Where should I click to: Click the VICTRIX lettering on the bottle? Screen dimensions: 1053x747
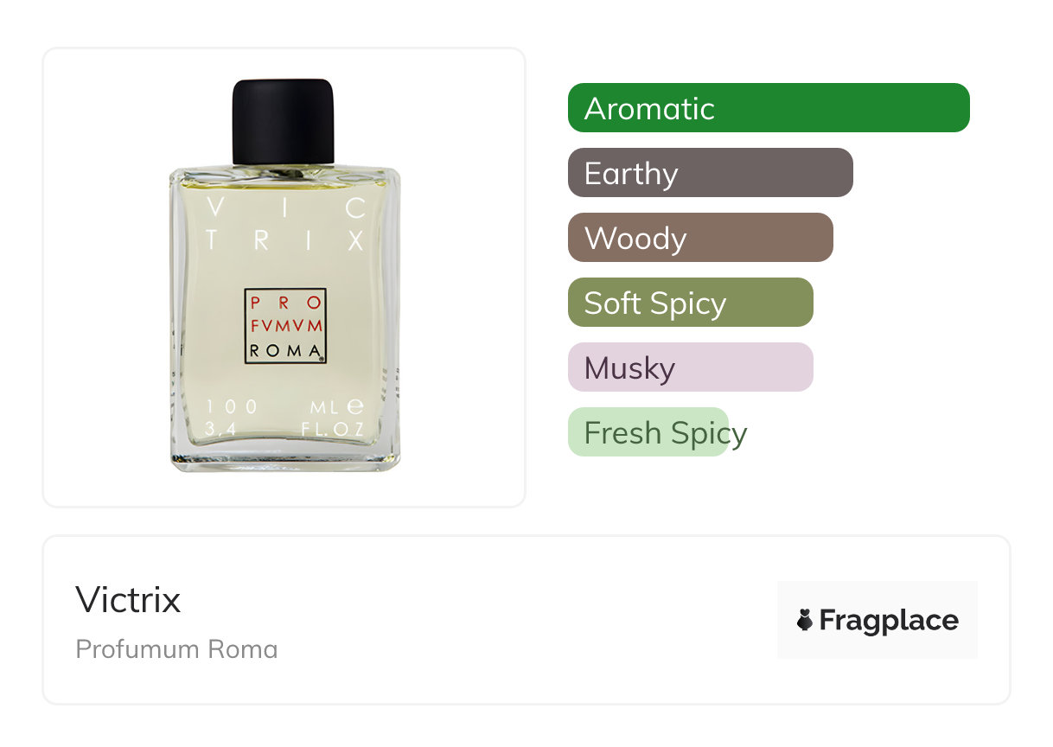click(285, 225)
